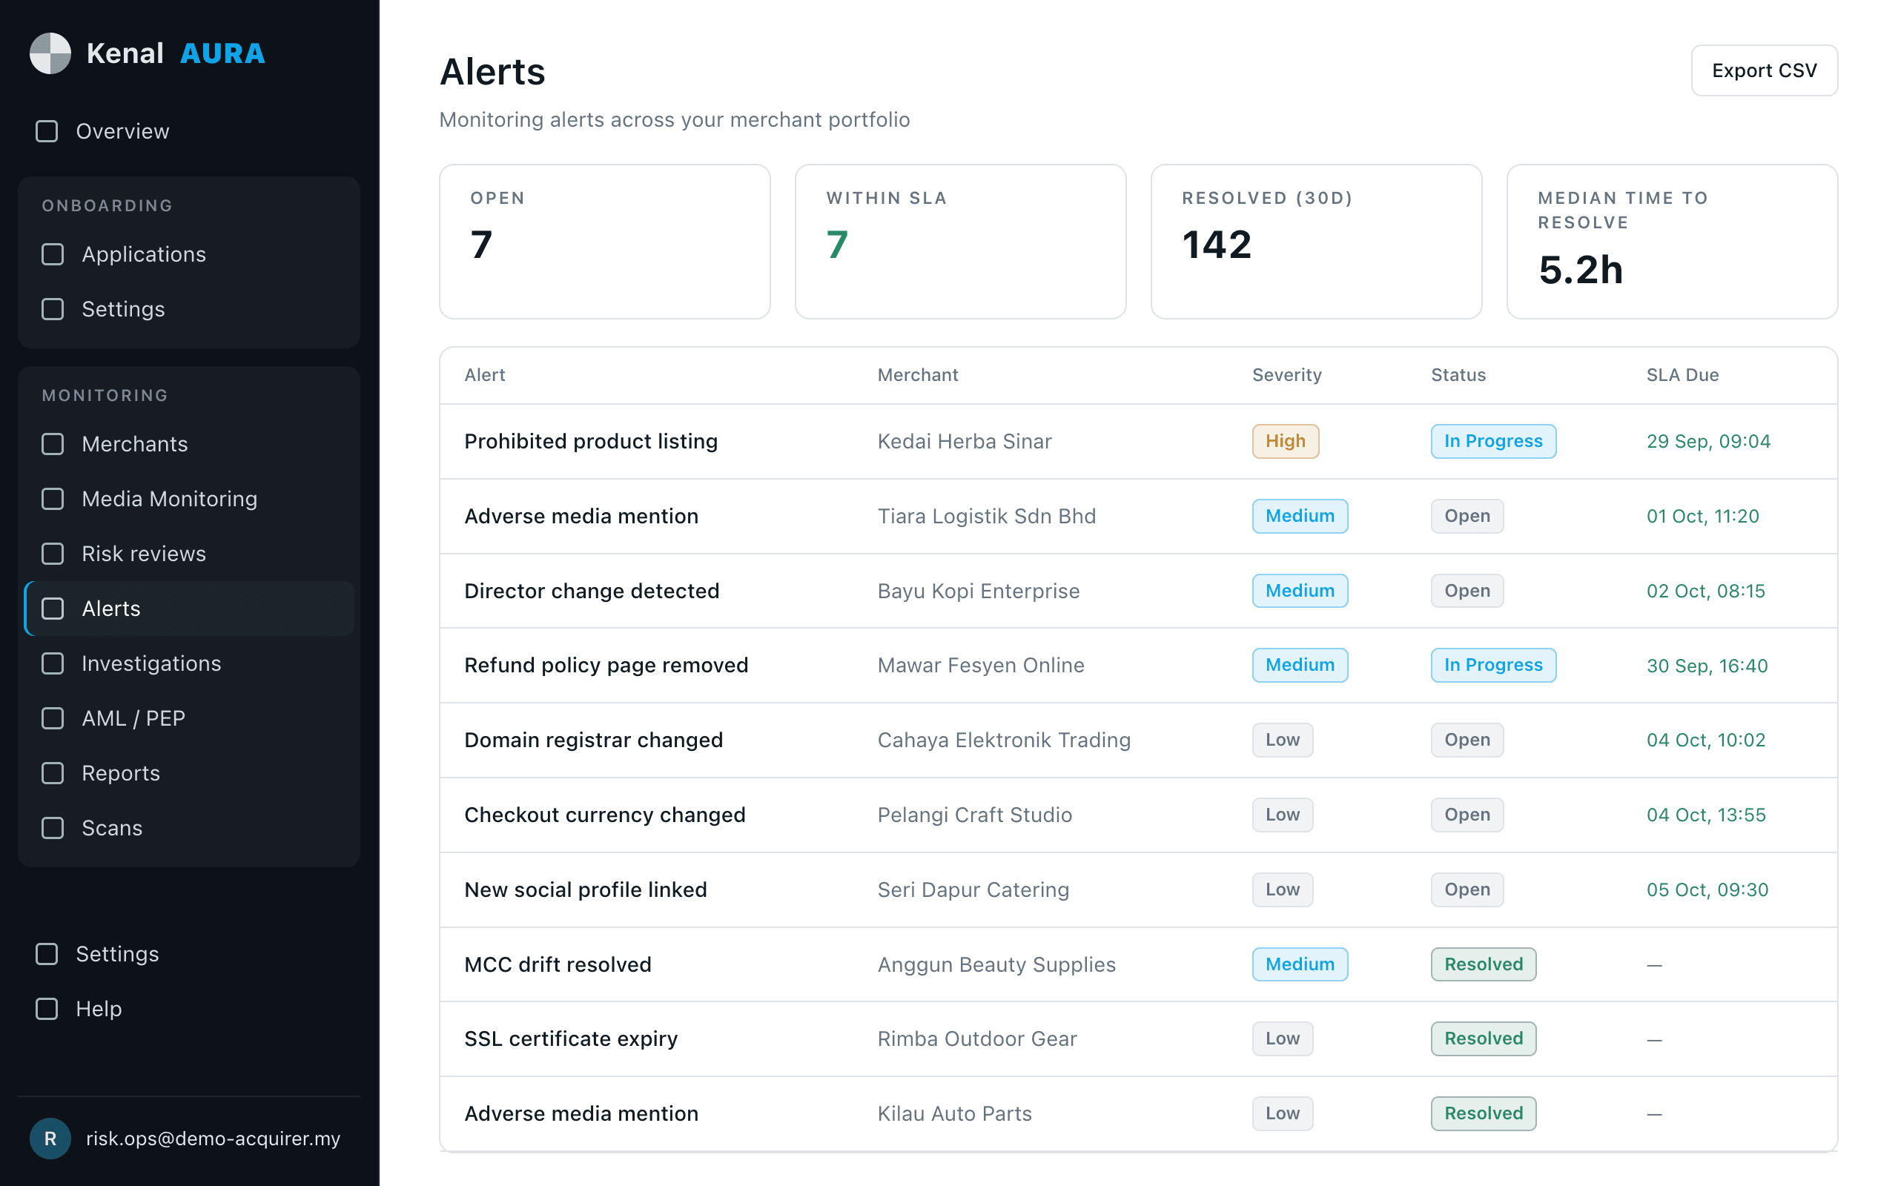Click the Scans sidebar icon
The image size is (1898, 1186).
53,828
